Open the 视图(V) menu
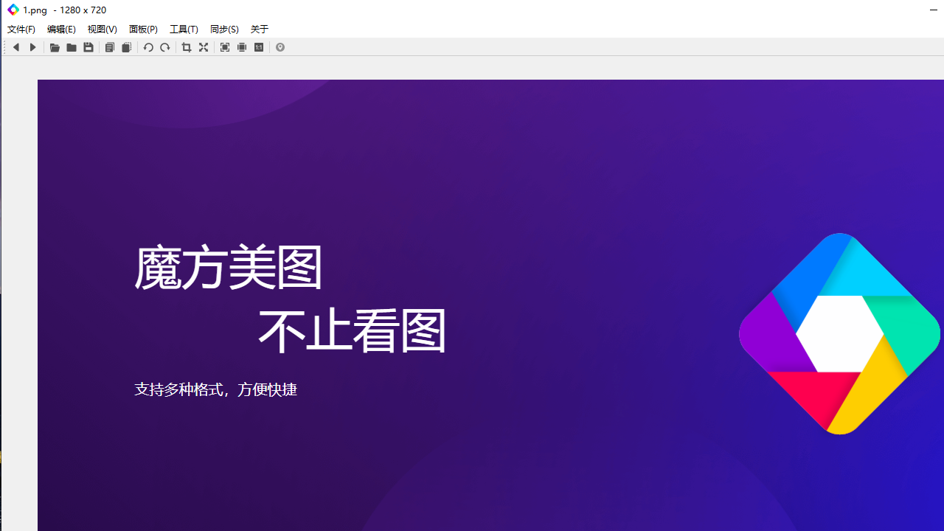The height and width of the screenshot is (531, 944). 102,29
